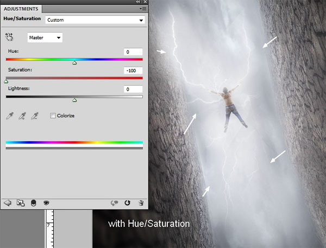Screen dimensions: 326x248
Task: Toggle layer visibility eye icon
Action: (x=46, y=202)
